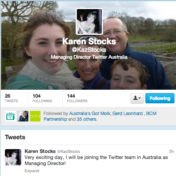Click the tweet author's small avatar
This screenshot has width=176, height=176.
coord(13,157)
